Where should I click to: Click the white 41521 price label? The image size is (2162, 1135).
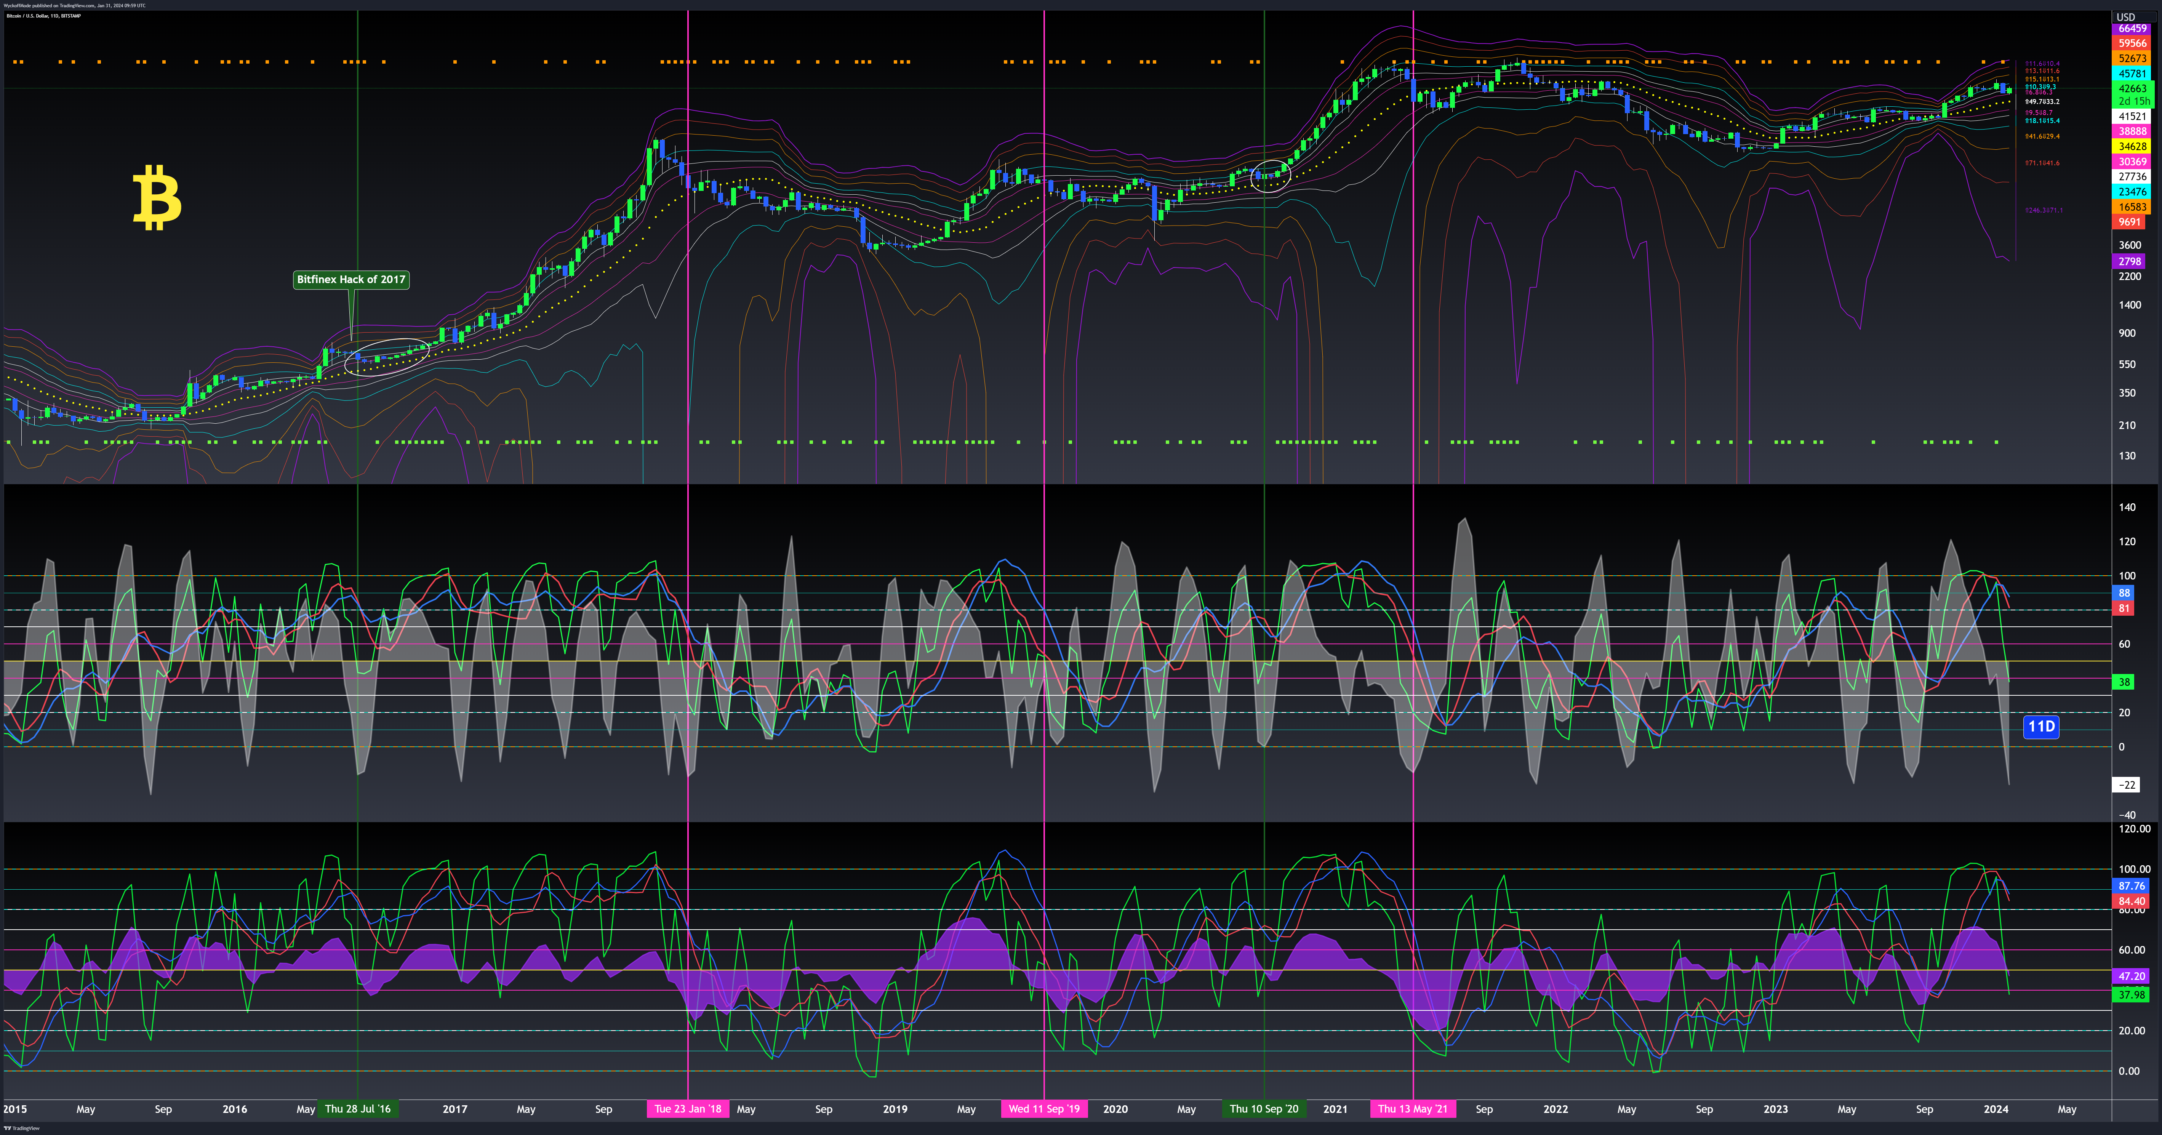click(x=2132, y=117)
